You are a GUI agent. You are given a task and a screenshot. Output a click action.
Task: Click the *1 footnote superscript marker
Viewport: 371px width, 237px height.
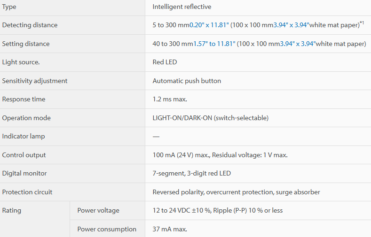click(x=362, y=23)
